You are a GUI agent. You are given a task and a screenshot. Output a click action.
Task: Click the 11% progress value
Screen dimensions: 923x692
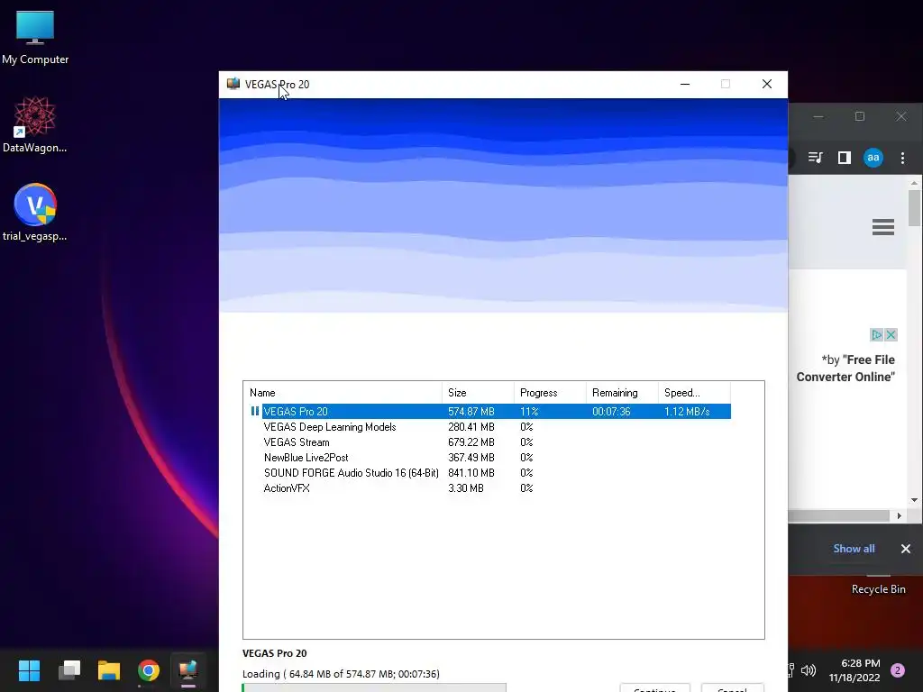(529, 411)
